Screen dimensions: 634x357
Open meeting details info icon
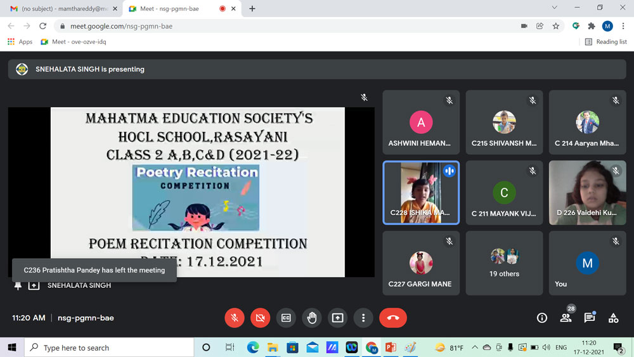pyautogui.click(x=542, y=318)
